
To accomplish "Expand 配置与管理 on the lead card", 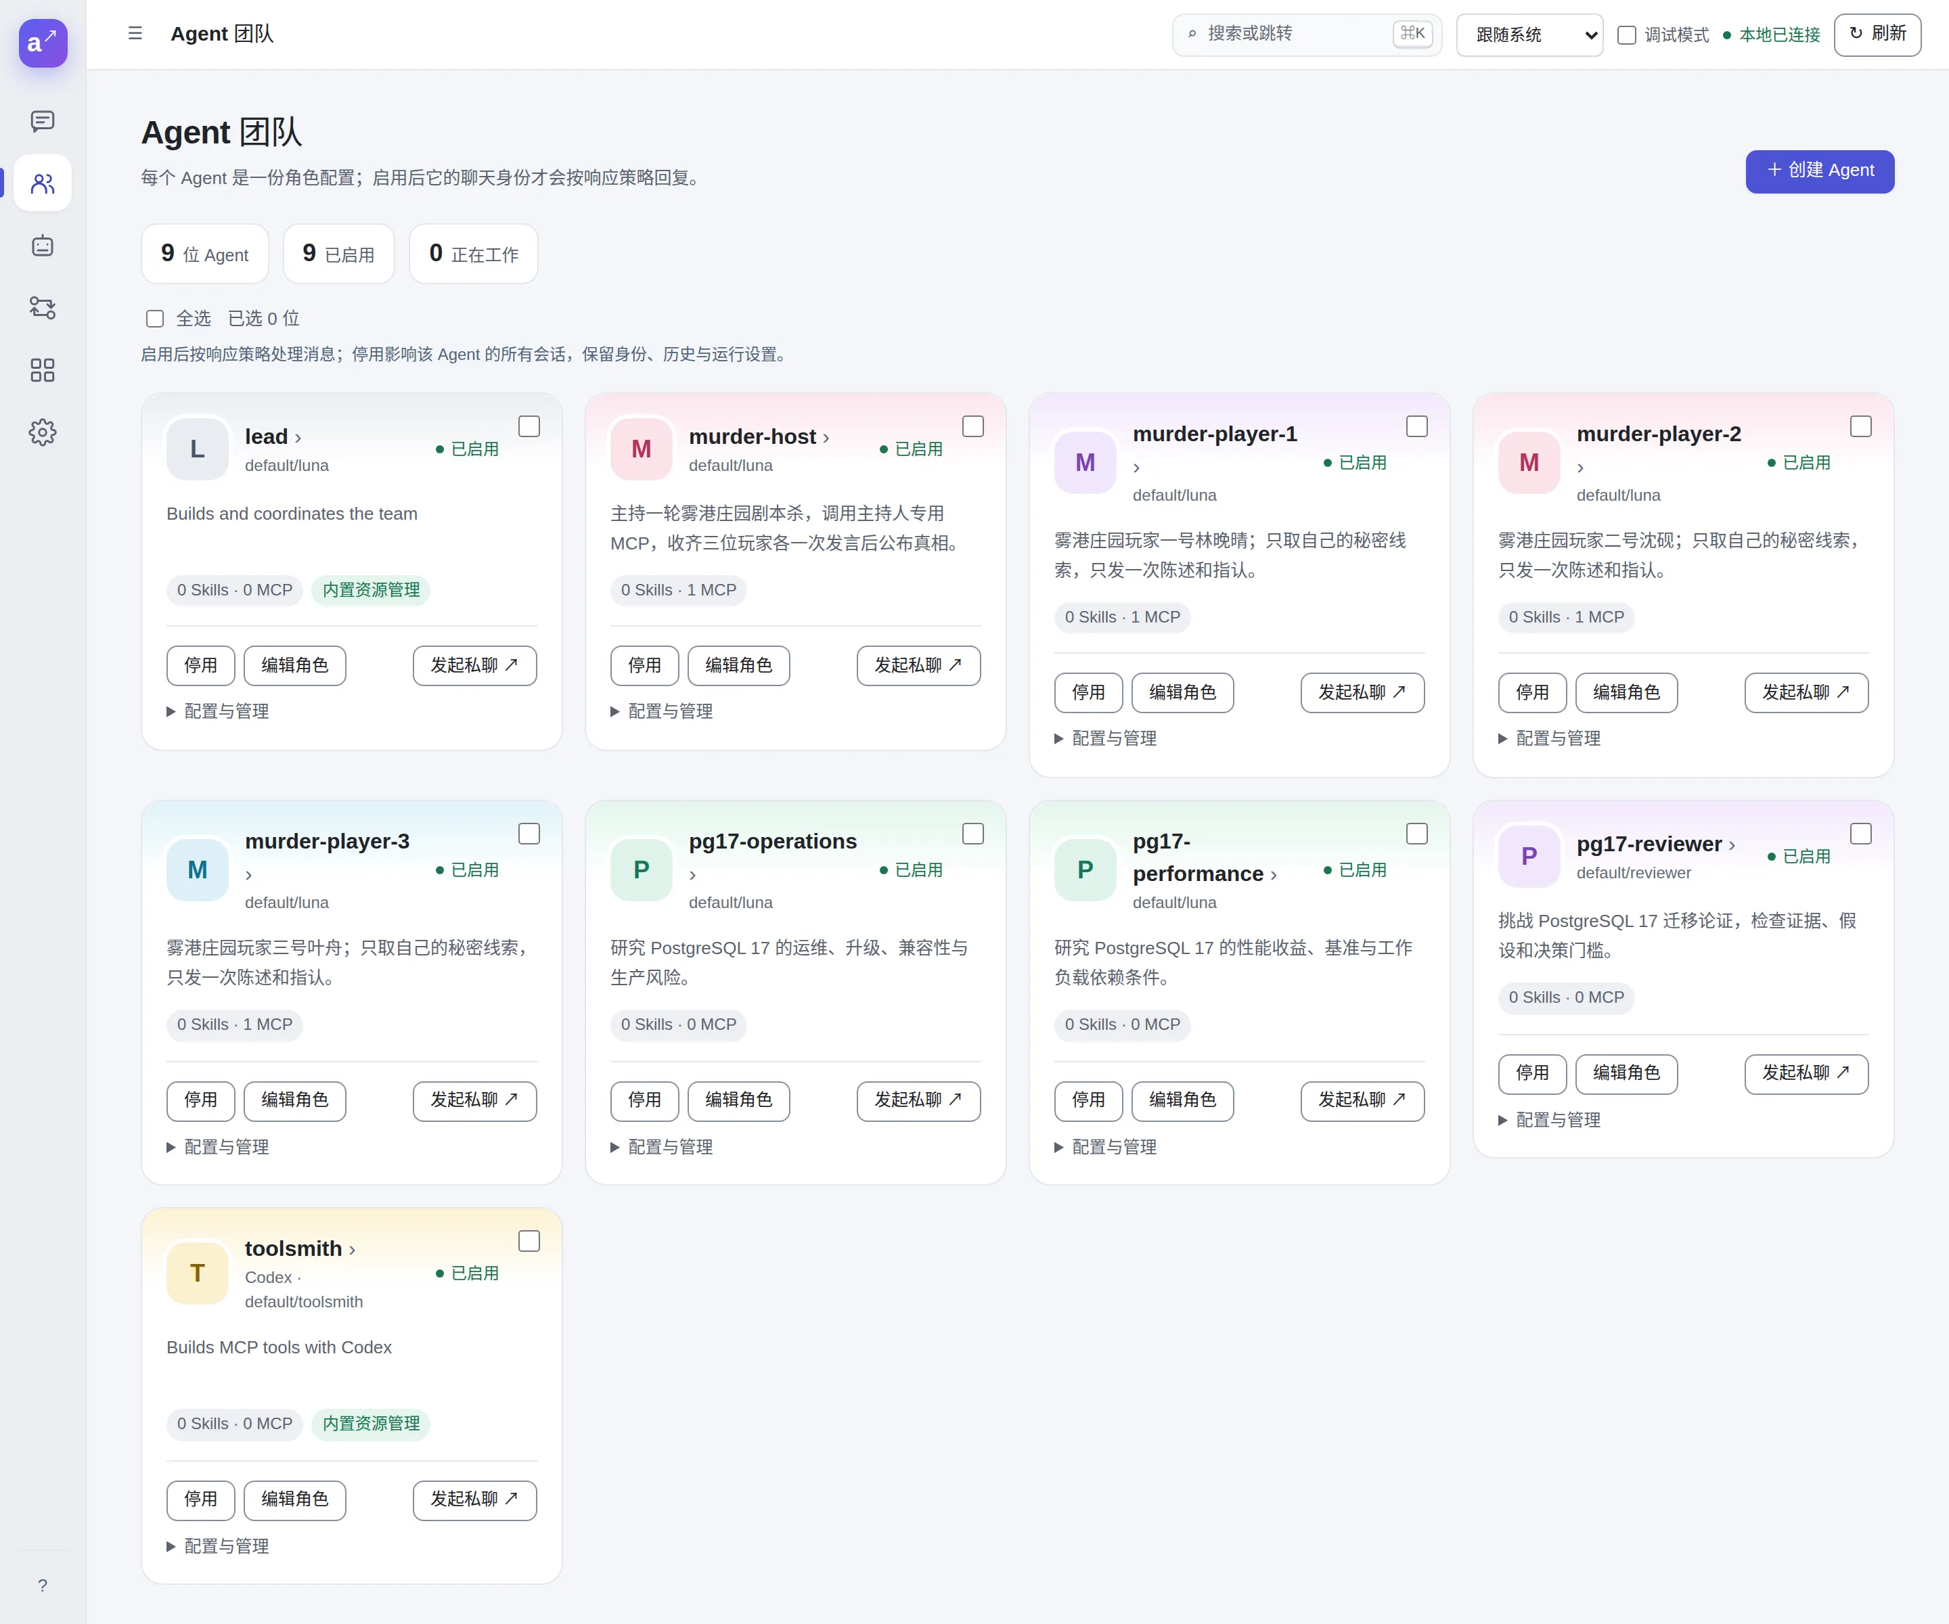I will [x=218, y=711].
